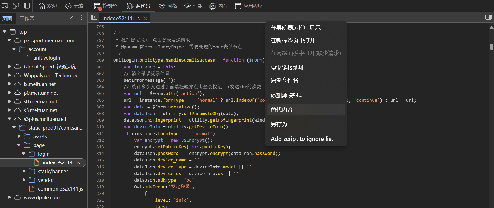Viewport: 494px width, 208px height.
Task: Toggle the debugger sidebar on the right
Action: tap(488, 17)
